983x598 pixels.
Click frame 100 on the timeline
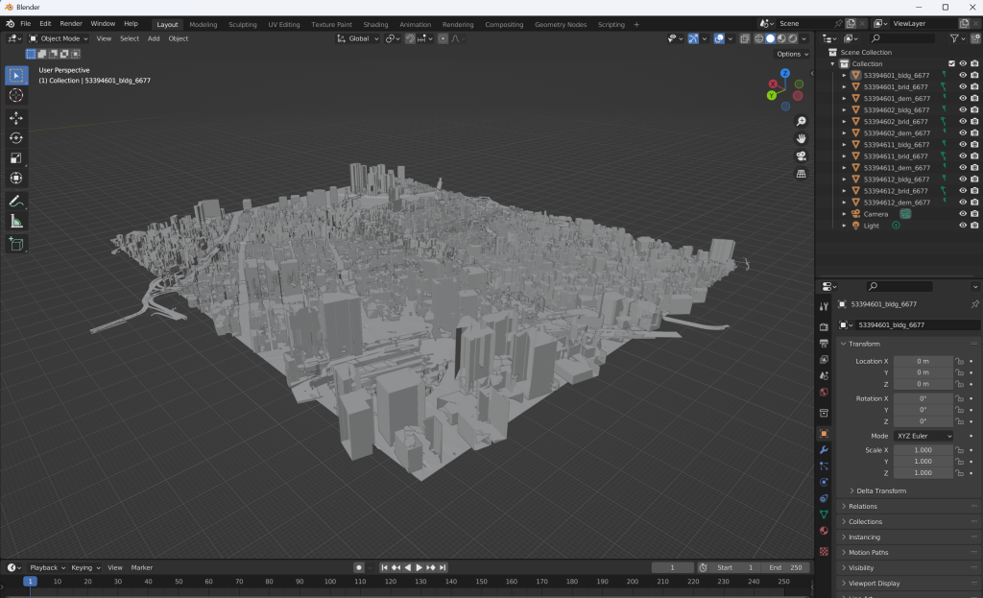[x=330, y=582]
